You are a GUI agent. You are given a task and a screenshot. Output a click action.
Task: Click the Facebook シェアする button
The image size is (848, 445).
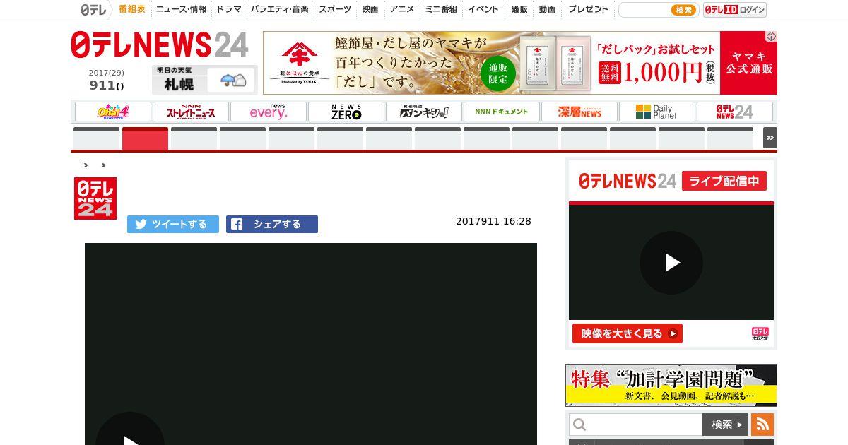tap(272, 224)
